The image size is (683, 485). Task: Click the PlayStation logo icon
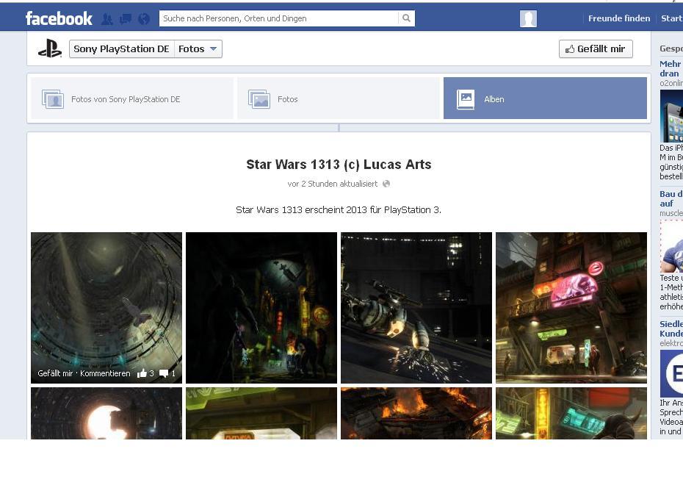point(50,48)
